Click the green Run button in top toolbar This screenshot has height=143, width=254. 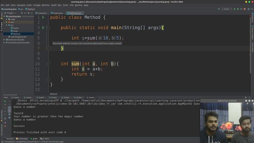click(x=235, y=9)
